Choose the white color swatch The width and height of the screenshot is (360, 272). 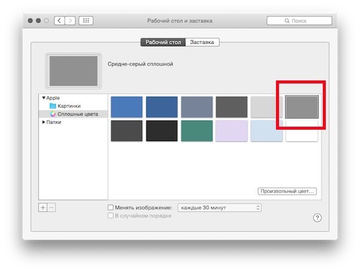coord(302,131)
